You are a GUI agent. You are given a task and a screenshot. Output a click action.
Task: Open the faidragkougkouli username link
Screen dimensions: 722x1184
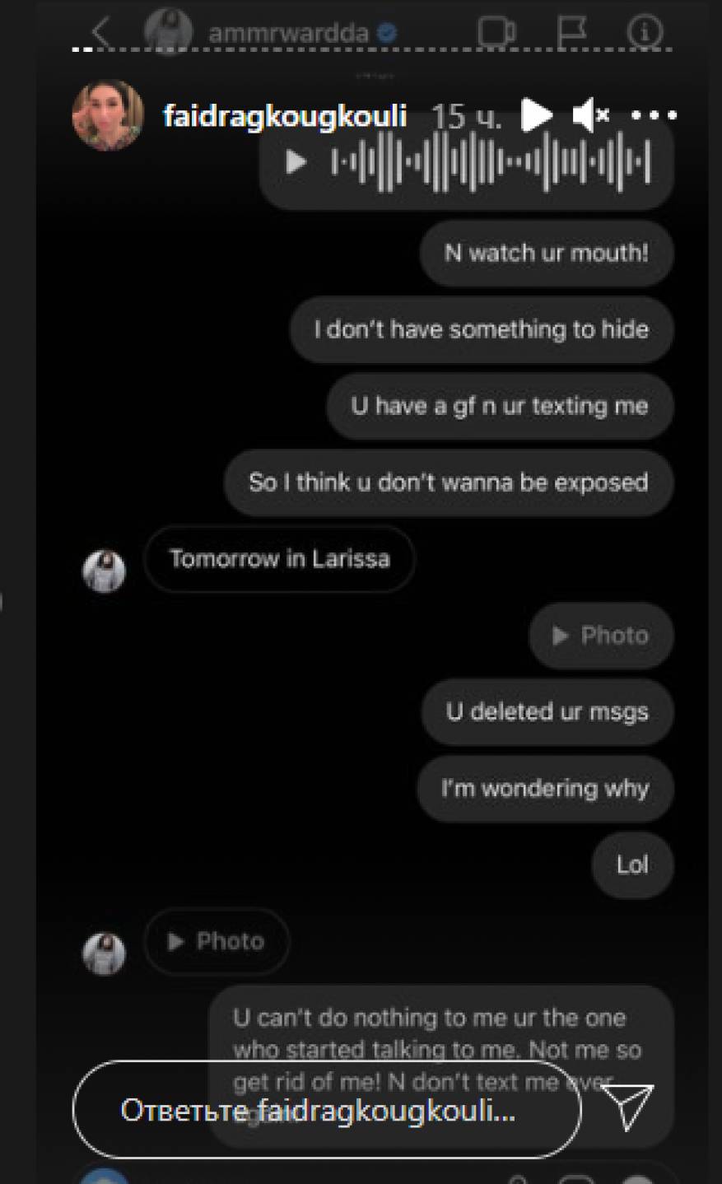click(285, 116)
